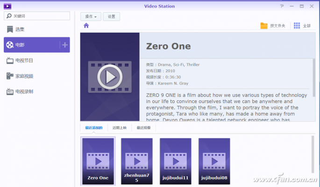Open 家庭视频 home videos section
The image size is (320, 187).
[x=24, y=76]
